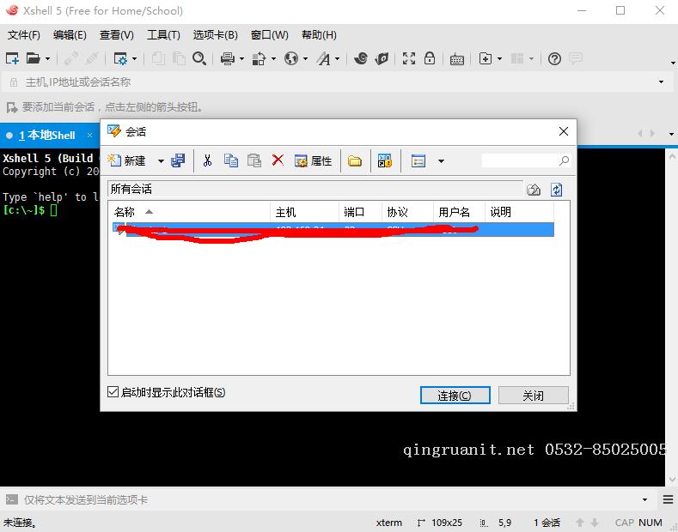Open the 编辑(E) menu
Screen dimensions: 678x532
coord(70,34)
